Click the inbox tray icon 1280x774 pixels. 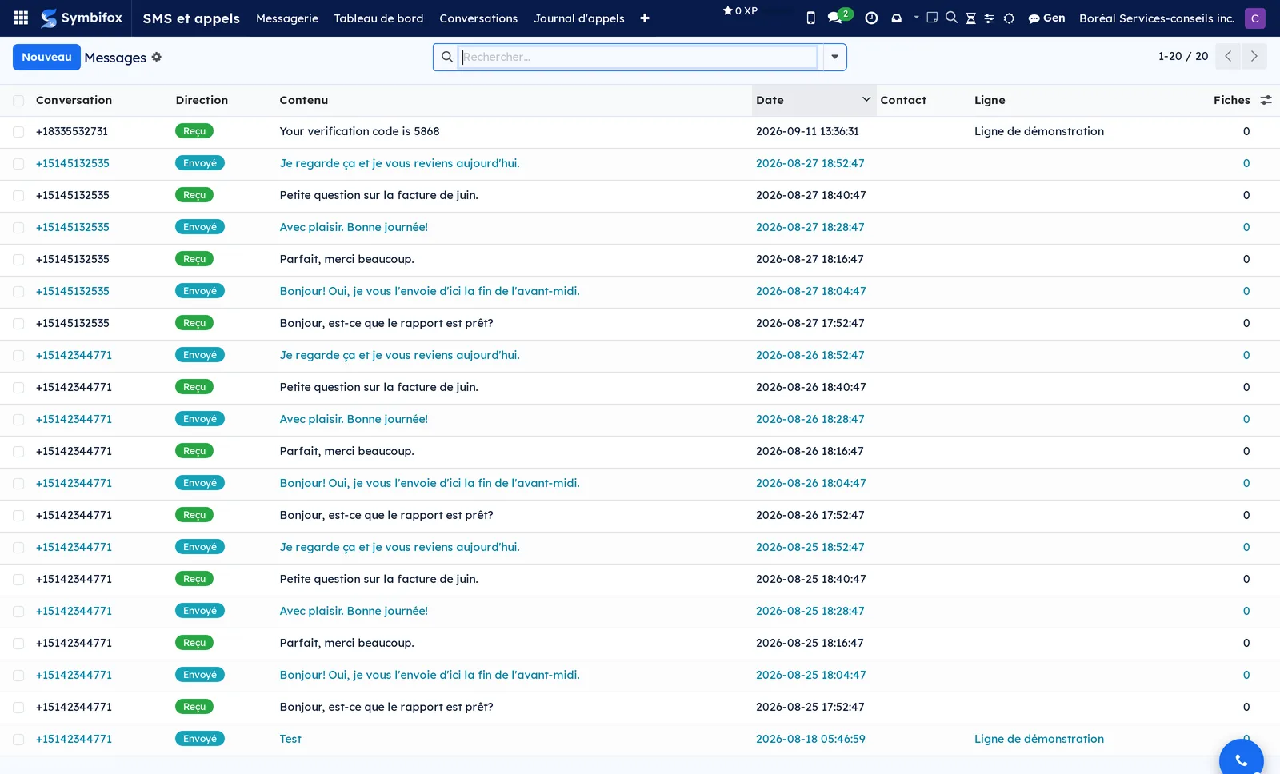896,18
